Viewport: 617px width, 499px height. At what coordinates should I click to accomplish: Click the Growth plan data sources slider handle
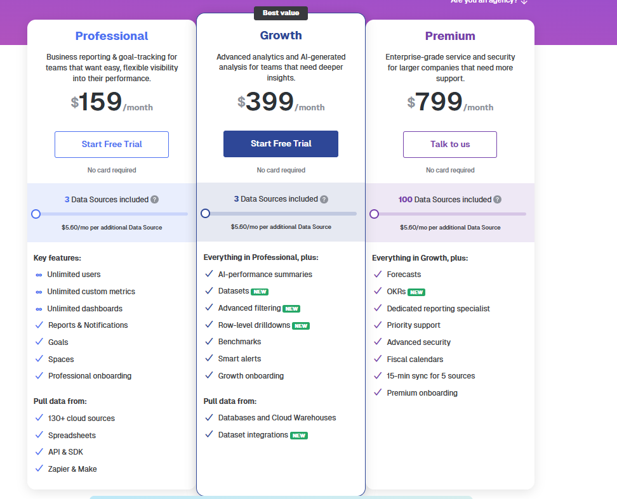click(205, 214)
